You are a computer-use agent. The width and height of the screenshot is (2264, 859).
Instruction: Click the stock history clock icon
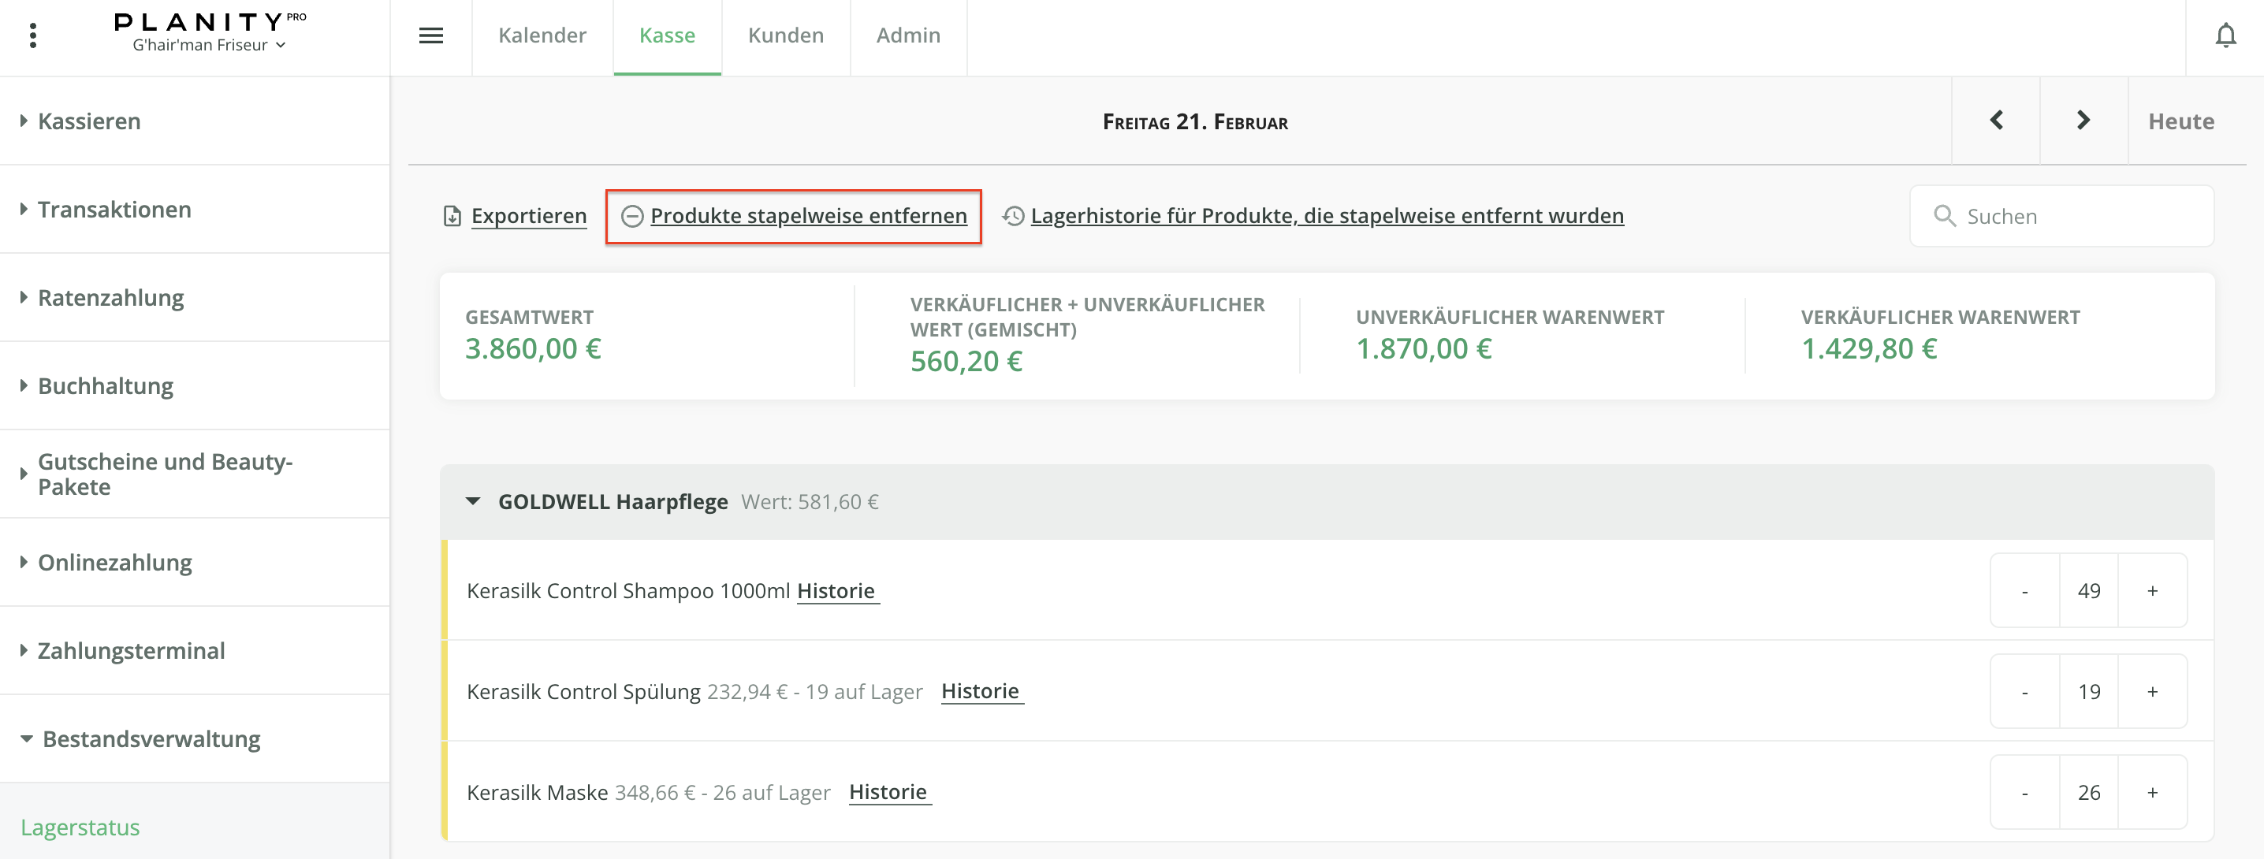coord(1013,216)
